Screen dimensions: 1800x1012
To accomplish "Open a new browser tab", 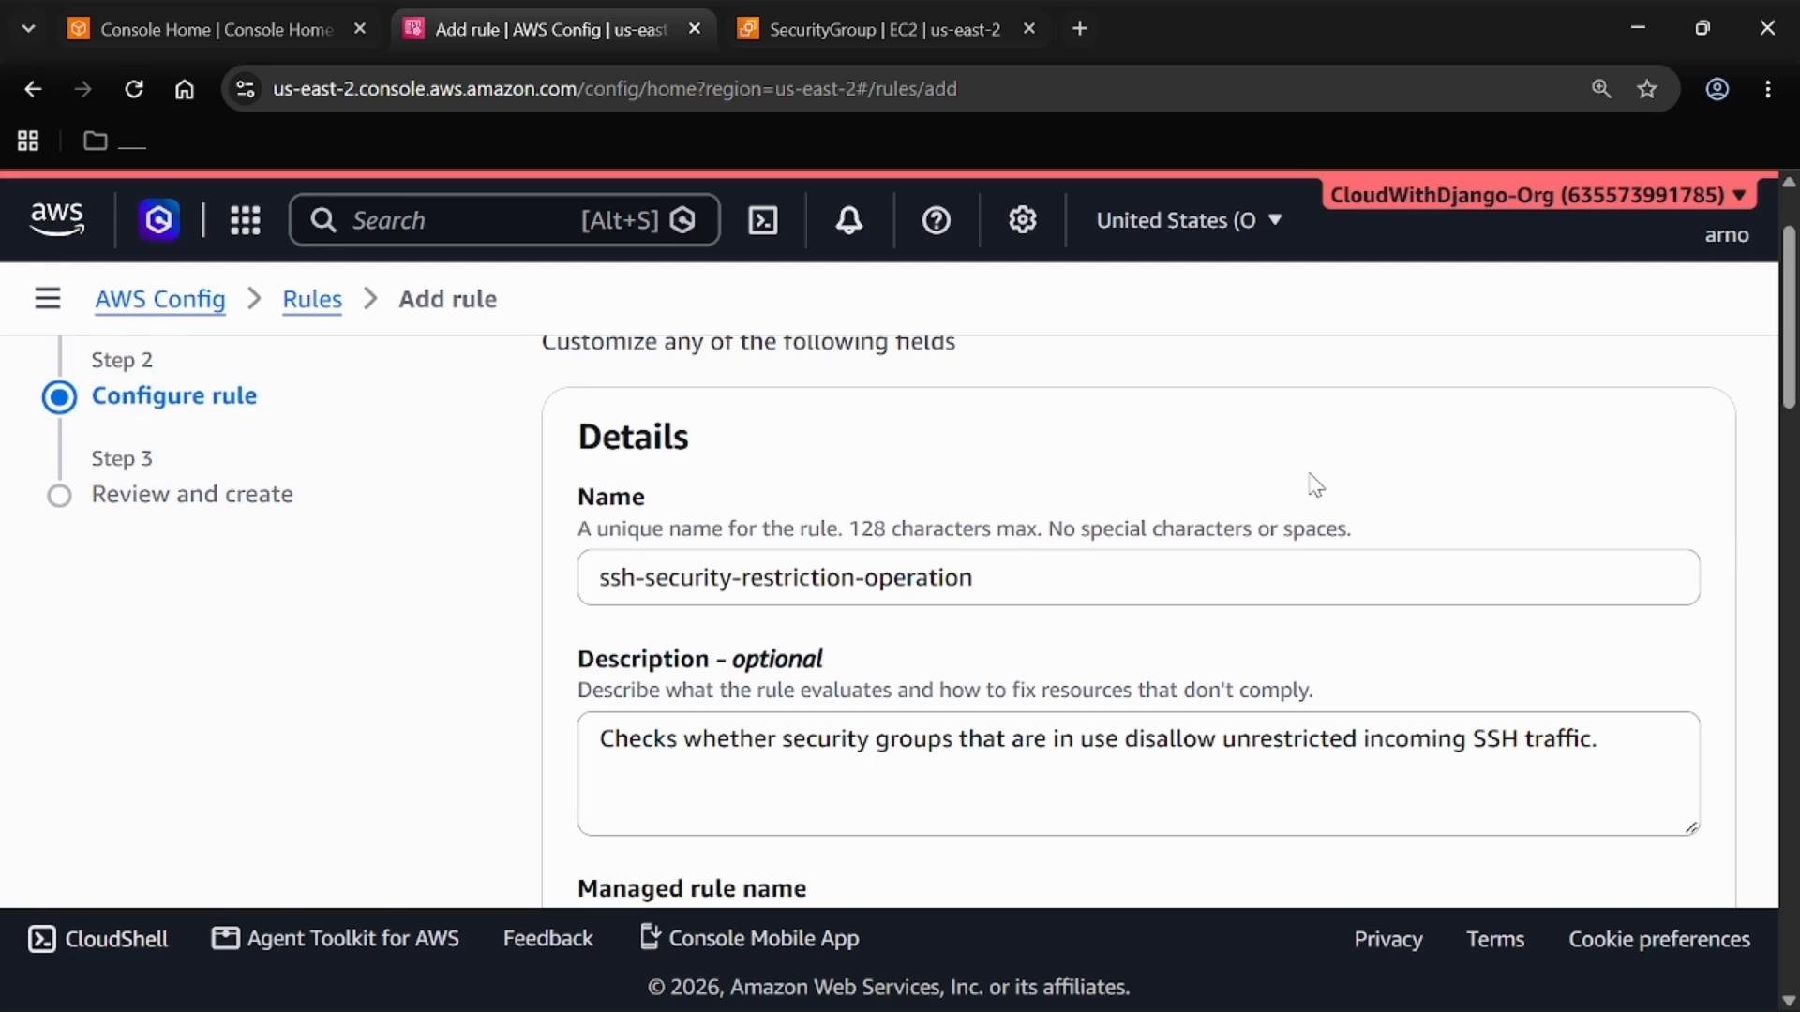I will (x=1080, y=29).
